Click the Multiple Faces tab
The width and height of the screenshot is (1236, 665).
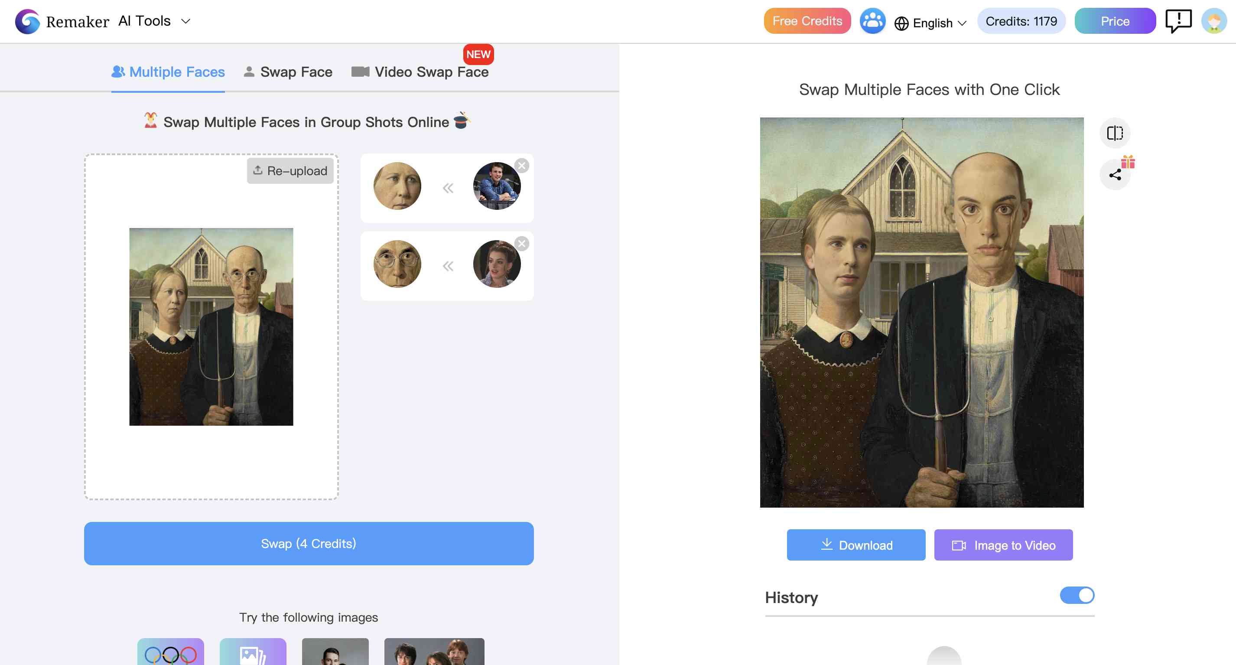[x=168, y=72]
